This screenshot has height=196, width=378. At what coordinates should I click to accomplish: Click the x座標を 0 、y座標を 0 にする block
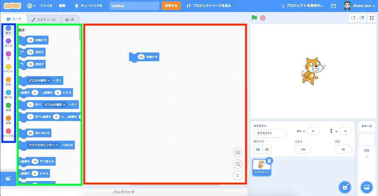(x=46, y=93)
